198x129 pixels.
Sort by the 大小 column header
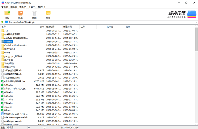[37, 27]
